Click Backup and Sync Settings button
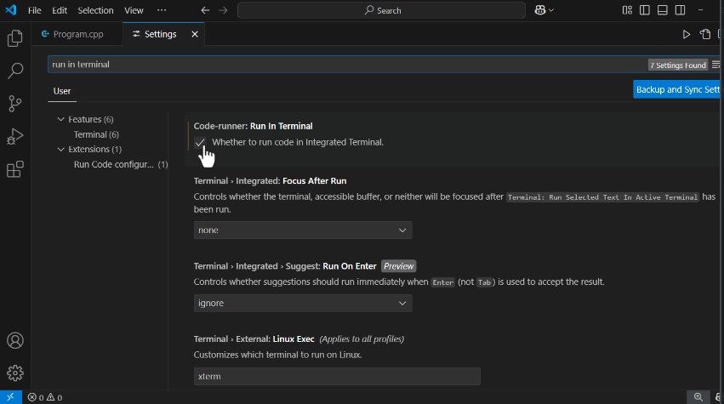This screenshot has height=404, width=724. tap(676, 89)
